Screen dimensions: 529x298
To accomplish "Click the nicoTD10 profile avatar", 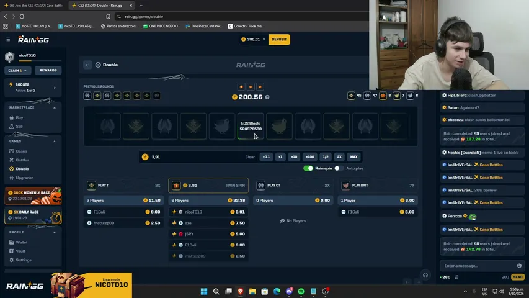I will click(x=10, y=56).
